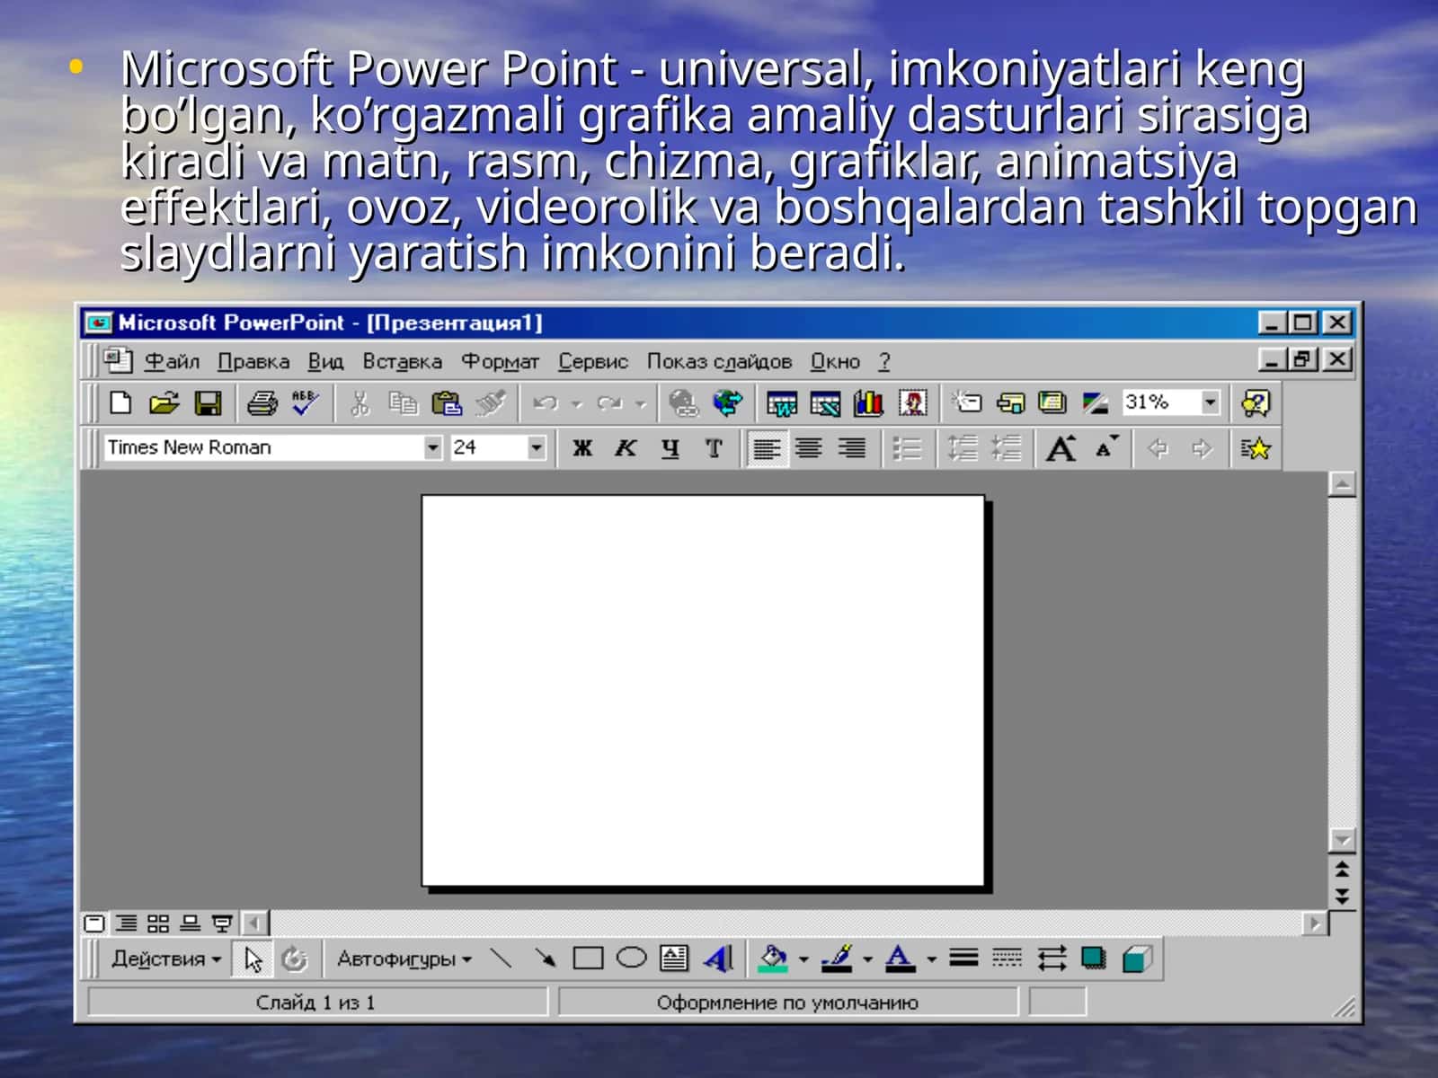Open the Файл menu
The image size is (1438, 1078).
[x=172, y=361]
